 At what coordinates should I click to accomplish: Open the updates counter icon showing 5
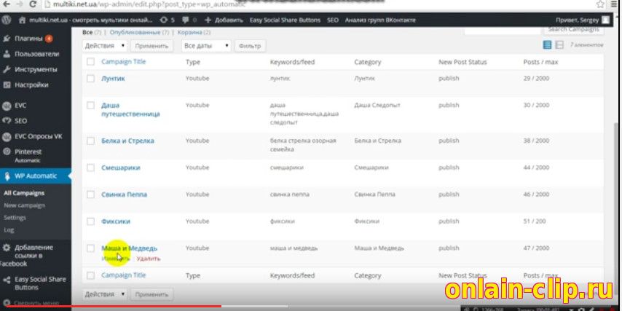[163, 20]
